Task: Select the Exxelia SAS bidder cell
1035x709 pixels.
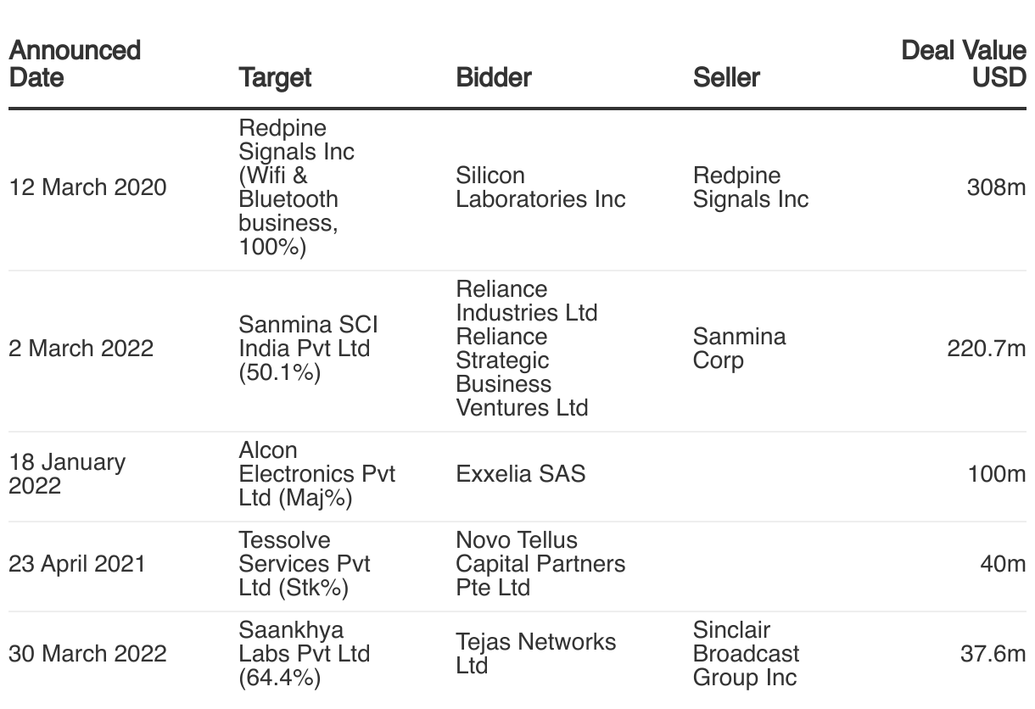Action: tap(520, 474)
